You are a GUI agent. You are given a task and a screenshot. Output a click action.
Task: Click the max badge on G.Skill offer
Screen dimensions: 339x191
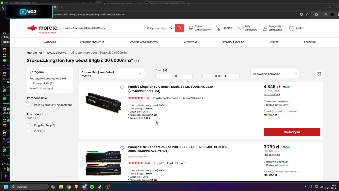click(286, 147)
